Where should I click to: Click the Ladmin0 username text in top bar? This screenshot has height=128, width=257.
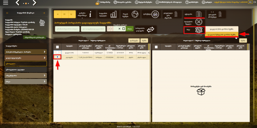pyautogui.click(x=243, y=2)
